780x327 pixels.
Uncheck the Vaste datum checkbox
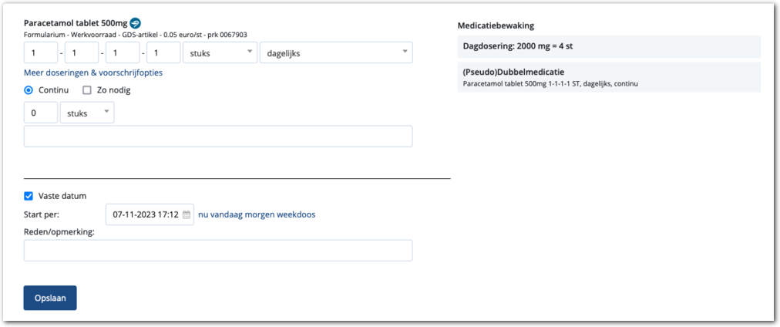pos(29,196)
